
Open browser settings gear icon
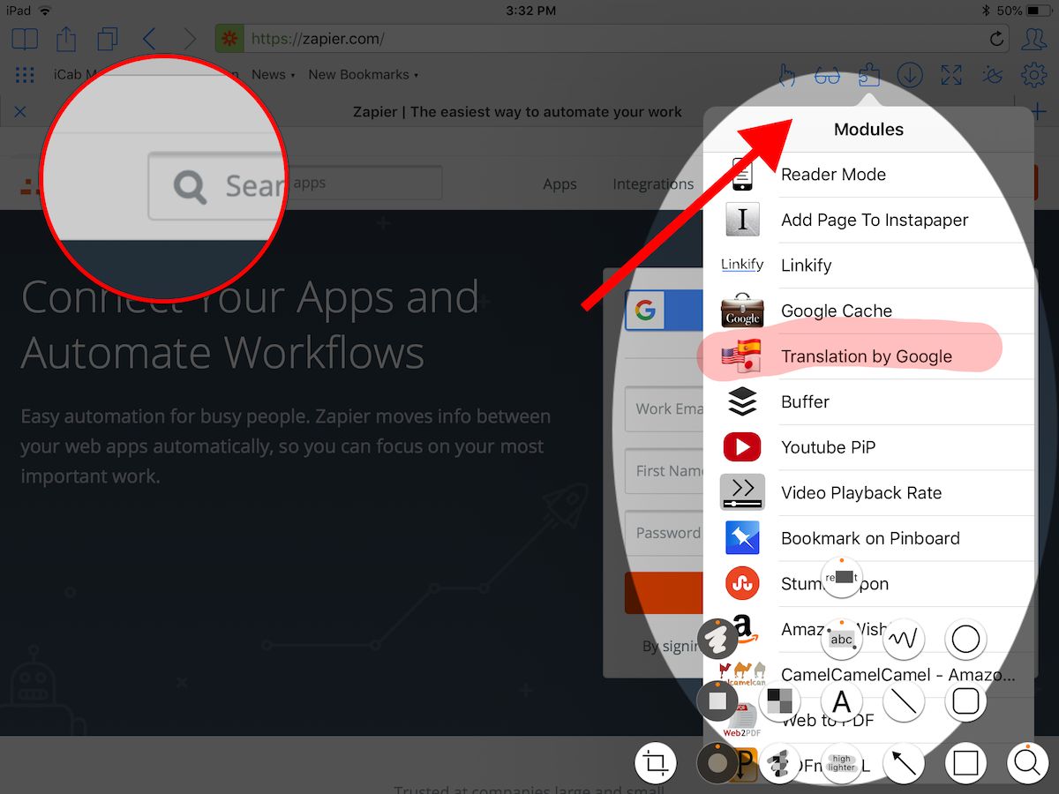tap(1033, 75)
